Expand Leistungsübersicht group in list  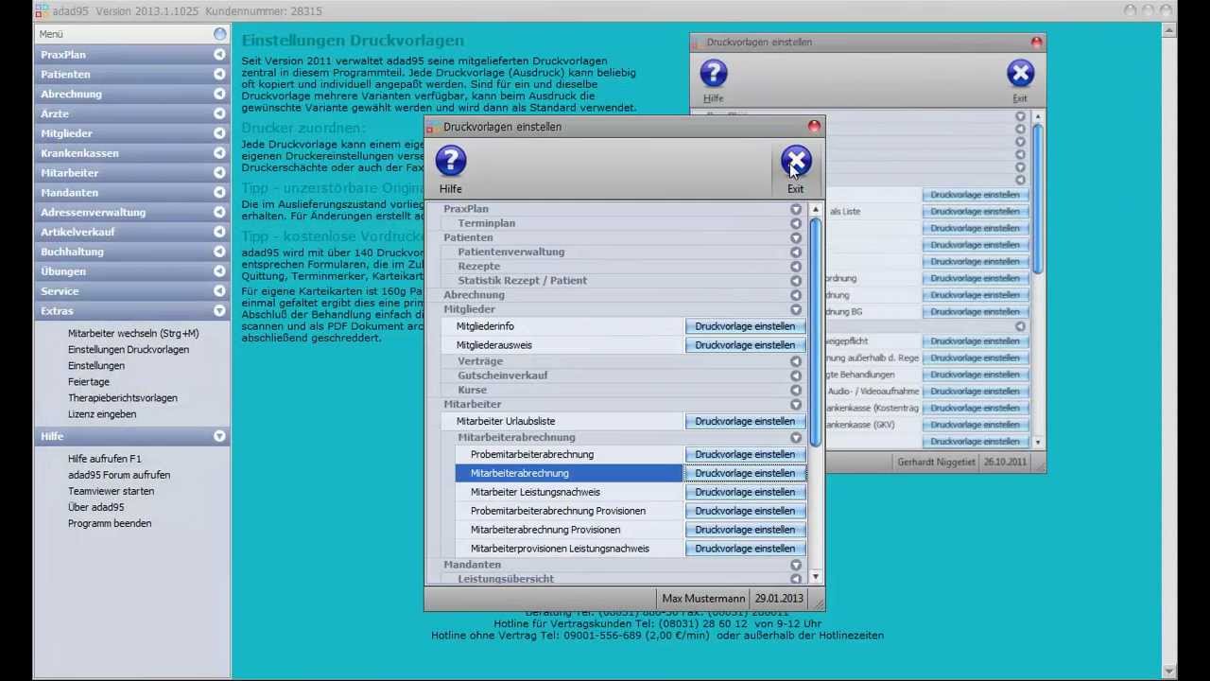pos(796,579)
